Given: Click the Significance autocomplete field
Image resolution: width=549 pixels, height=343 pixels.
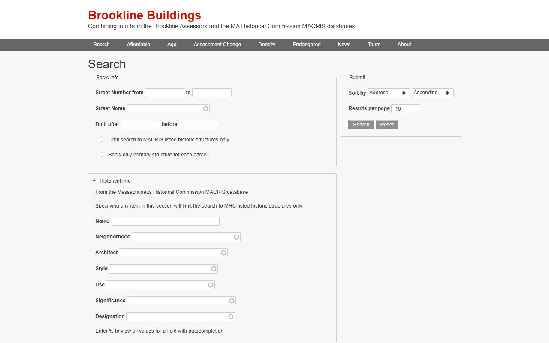Looking at the screenshot, I should [181, 301].
